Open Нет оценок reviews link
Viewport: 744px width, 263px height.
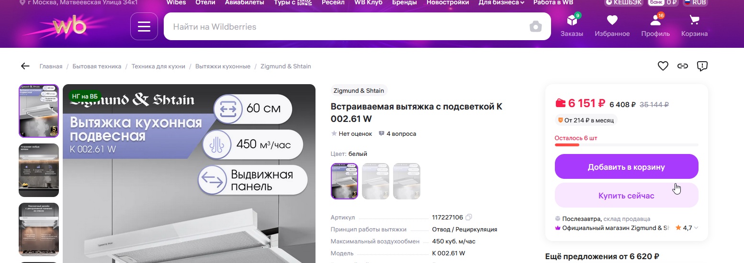(351, 134)
